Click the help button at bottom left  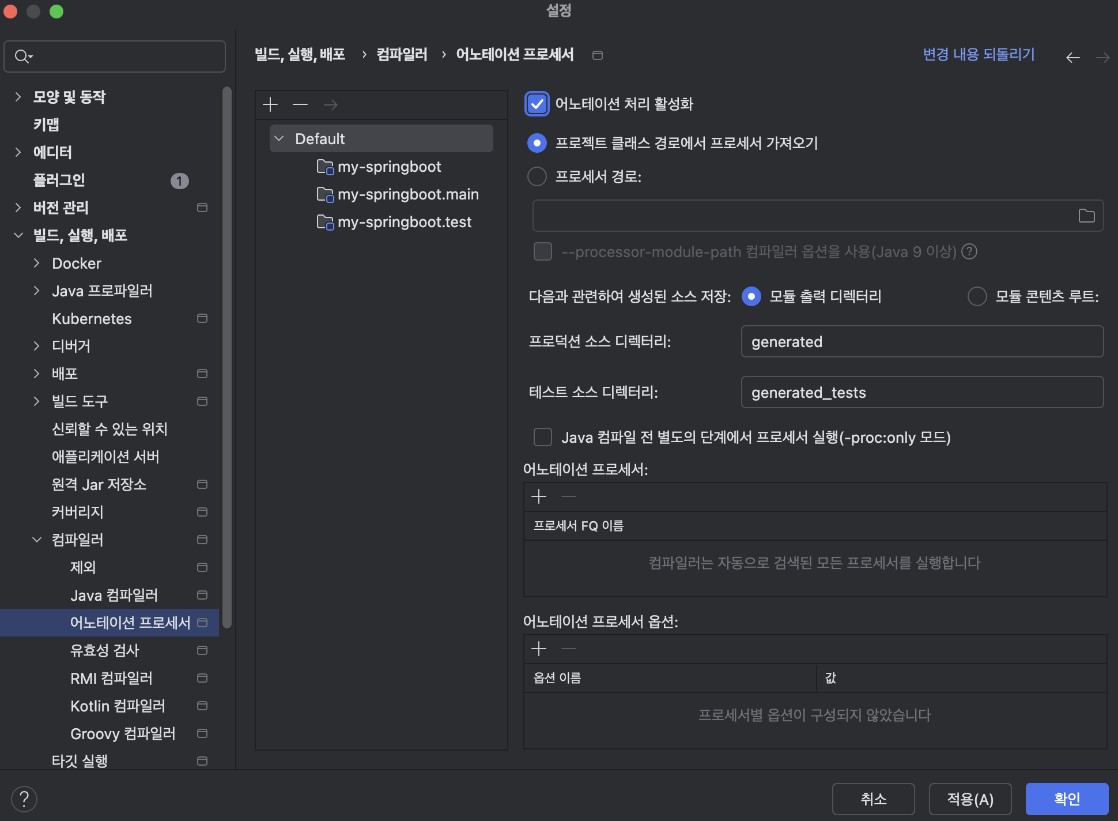pos(24,799)
